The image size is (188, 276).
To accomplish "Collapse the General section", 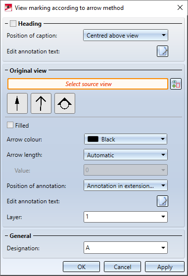I will point(6,236).
